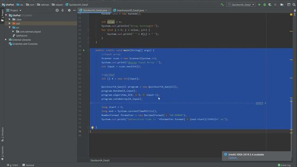Click src in navigation breadcrumb
This screenshot has height=167, width=297.
click(20, 5)
